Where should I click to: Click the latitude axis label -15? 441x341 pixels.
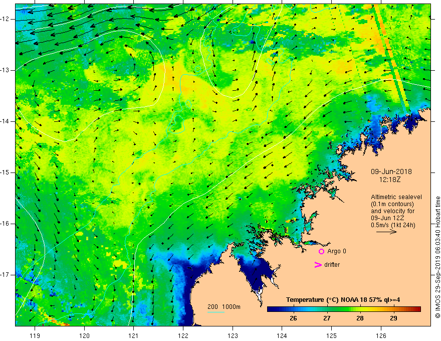tap(5, 173)
